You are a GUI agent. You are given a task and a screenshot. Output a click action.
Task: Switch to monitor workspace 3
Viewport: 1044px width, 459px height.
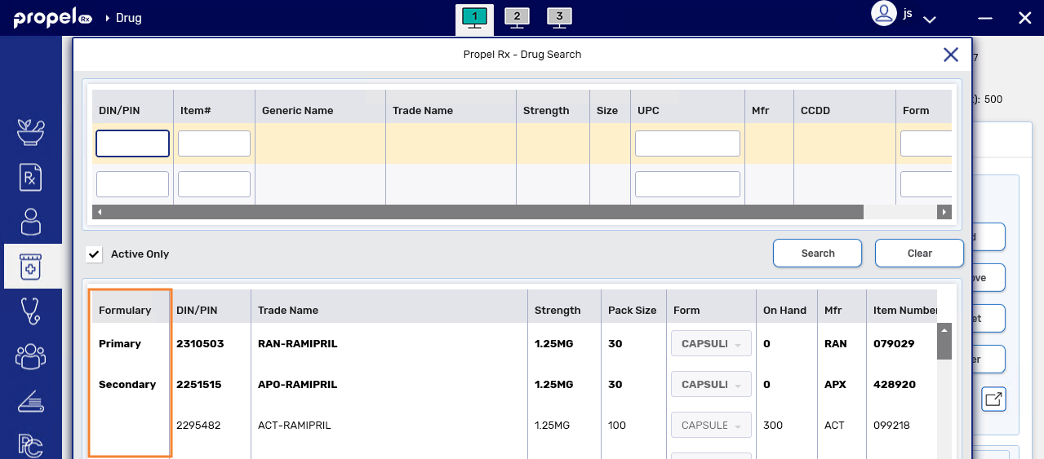[559, 17]
